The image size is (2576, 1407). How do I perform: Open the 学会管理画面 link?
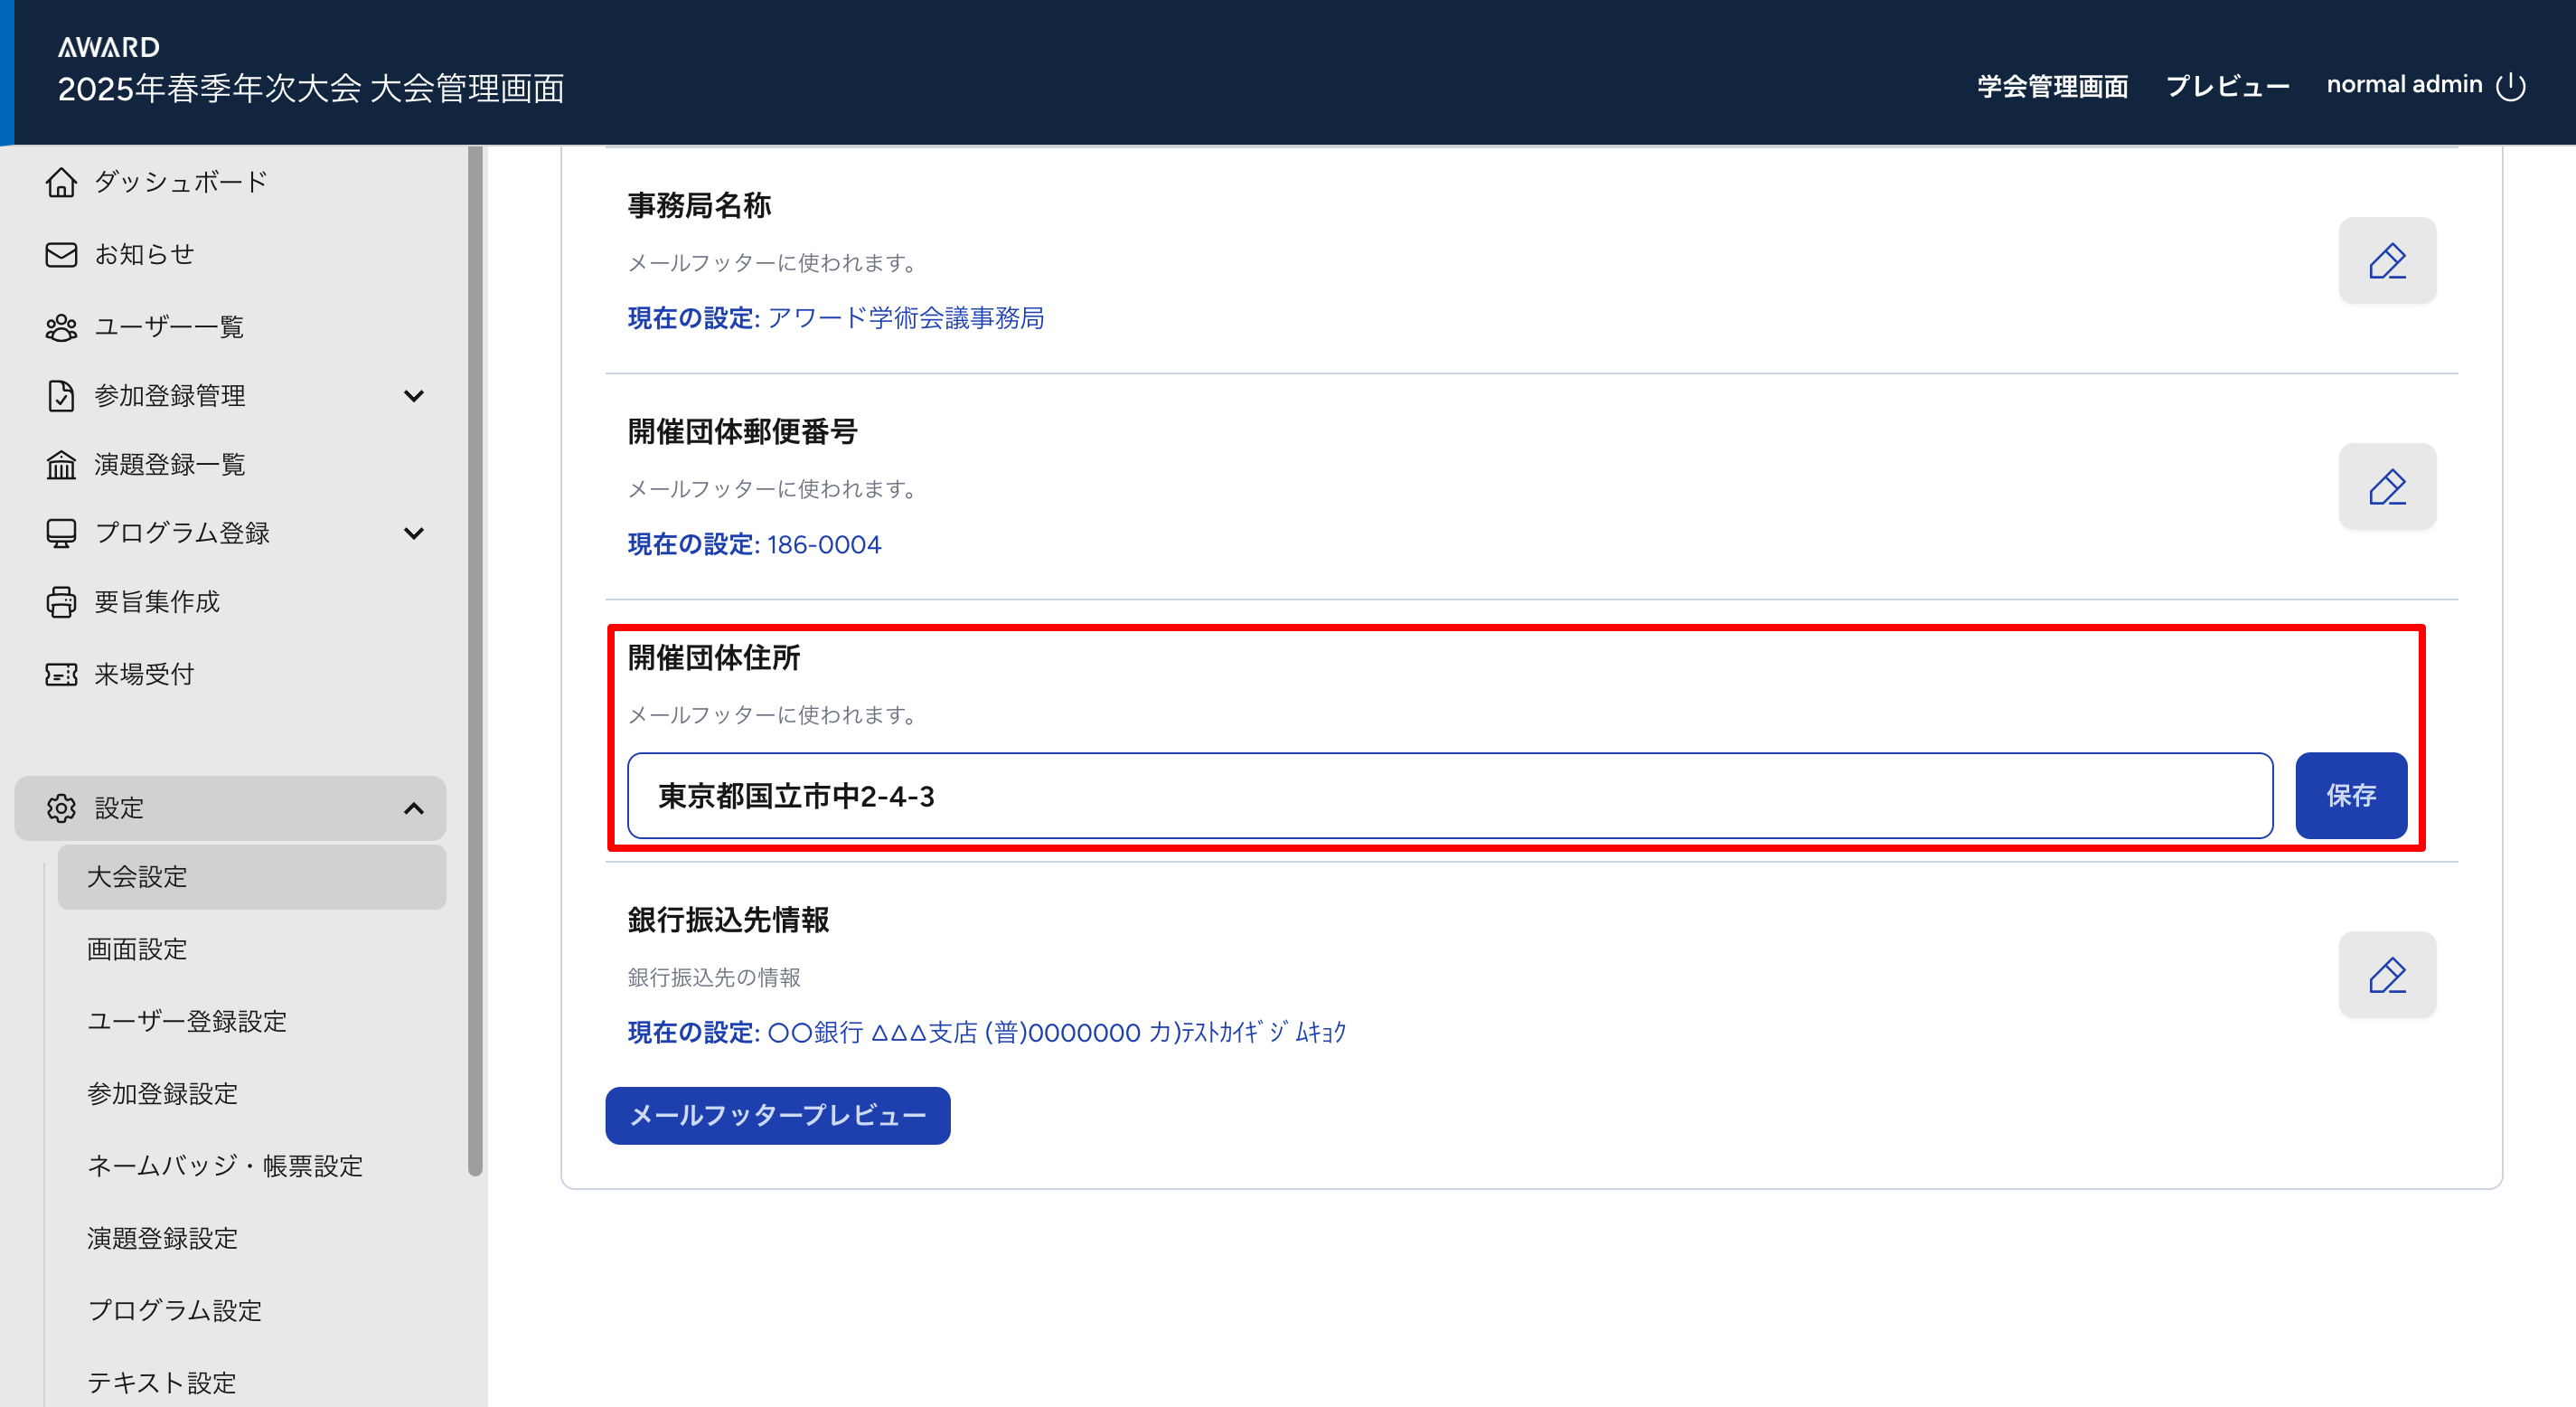click(x=2051, y=86)
